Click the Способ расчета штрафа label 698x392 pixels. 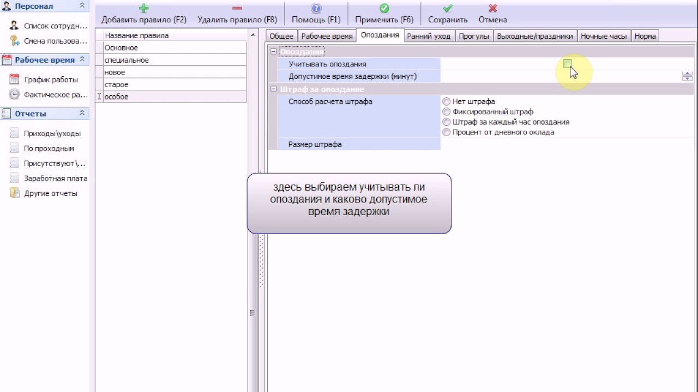tap(330, 101)
